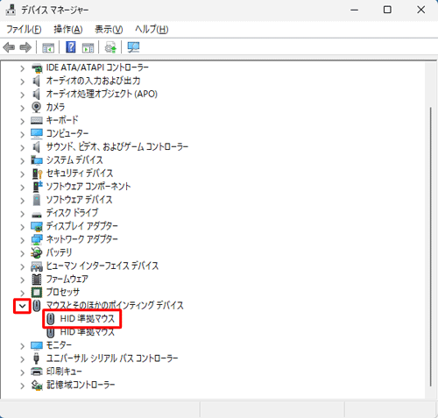Click the Forward arrow toolbar icon
The image size is (438, 418).
tap(25, 47)
